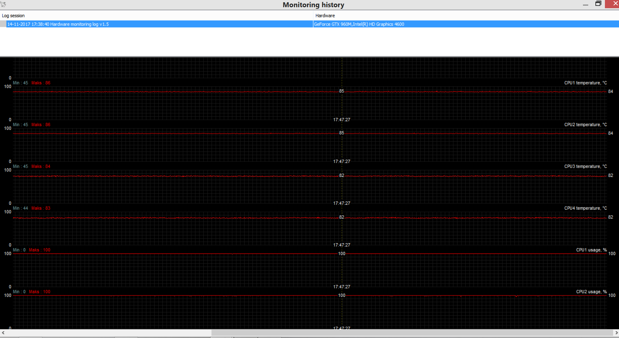Click the CPU1 usage, % graph label
Image resolution: width=619 pixels, height=338 pixels.
[591, 250]
